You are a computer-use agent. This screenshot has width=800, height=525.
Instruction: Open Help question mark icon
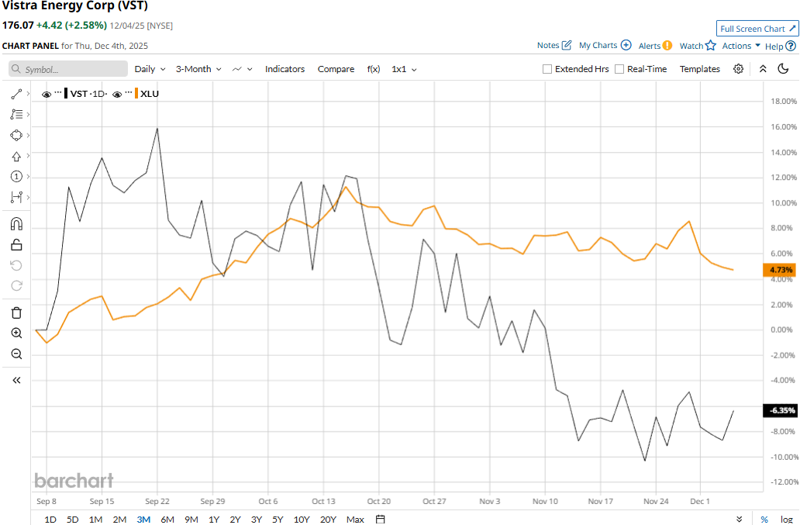(790, 46)
